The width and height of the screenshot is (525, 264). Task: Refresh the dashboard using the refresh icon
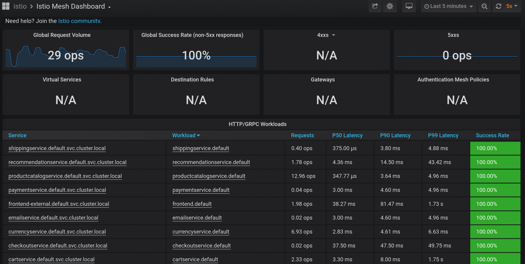pyautogui.click(x=498, y=6)
